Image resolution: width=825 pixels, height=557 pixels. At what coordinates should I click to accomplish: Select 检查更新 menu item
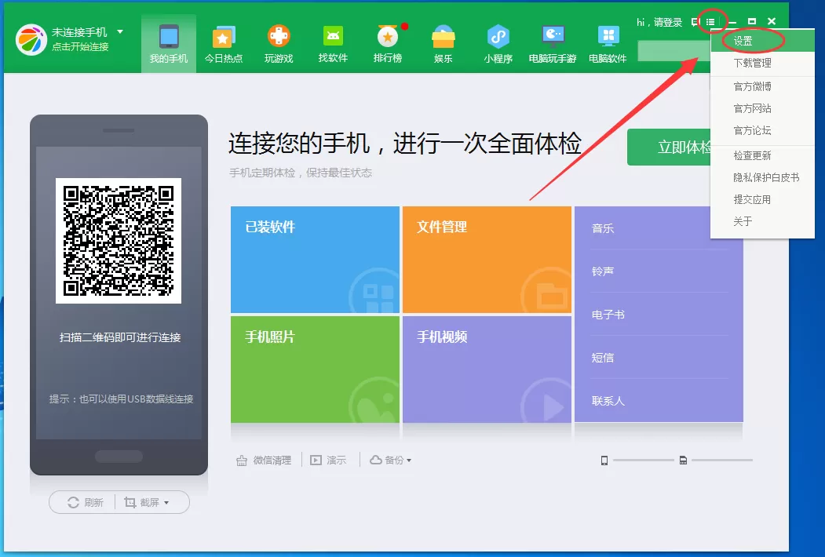pos(762,155)
